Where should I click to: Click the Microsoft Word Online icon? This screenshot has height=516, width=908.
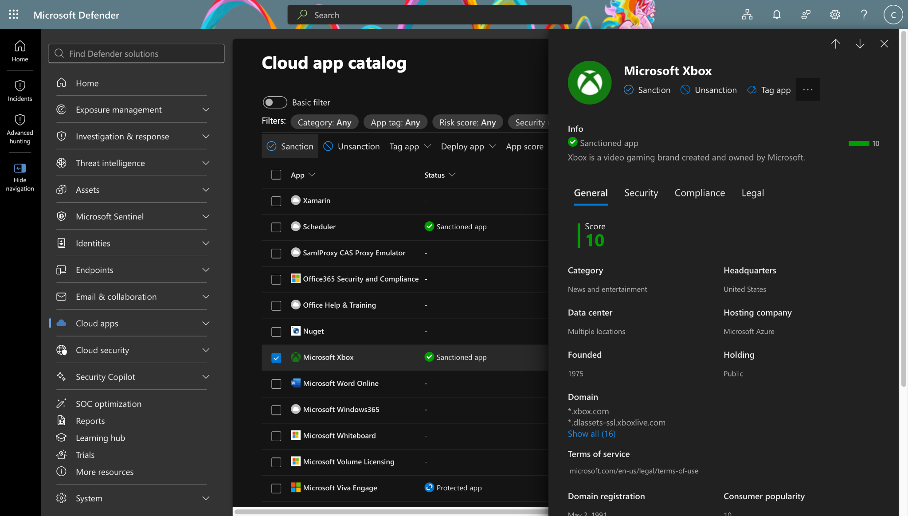(295, 383)
